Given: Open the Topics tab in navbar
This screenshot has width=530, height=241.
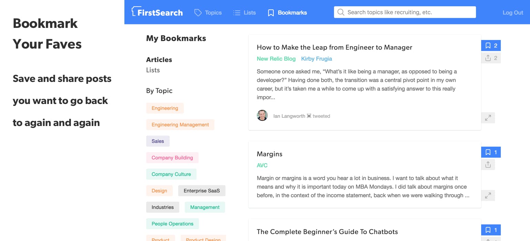Looking at the screenshot, I should (208, 13).
